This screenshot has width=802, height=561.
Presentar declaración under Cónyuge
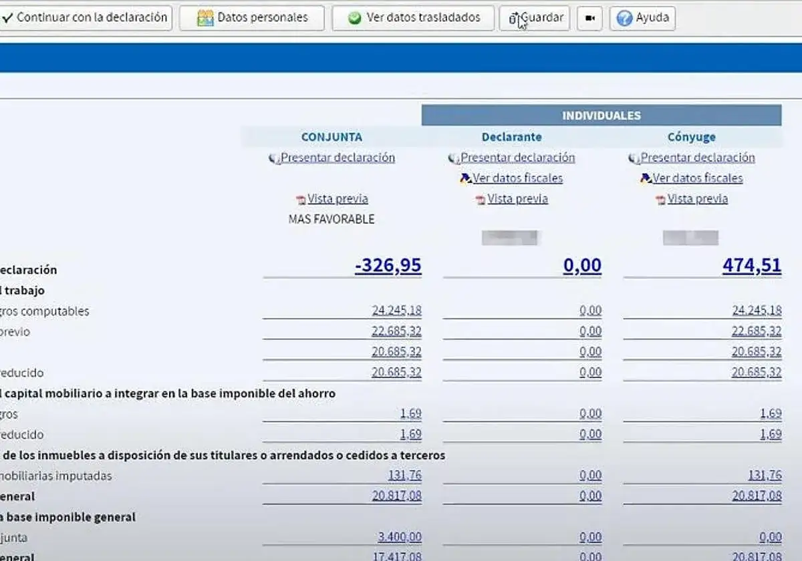[698, 158]
